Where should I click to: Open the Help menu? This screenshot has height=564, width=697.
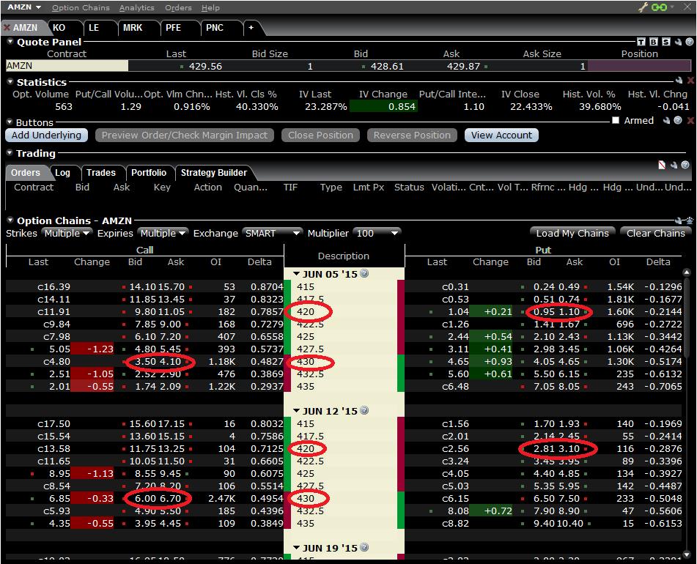[x=210, y=7]
